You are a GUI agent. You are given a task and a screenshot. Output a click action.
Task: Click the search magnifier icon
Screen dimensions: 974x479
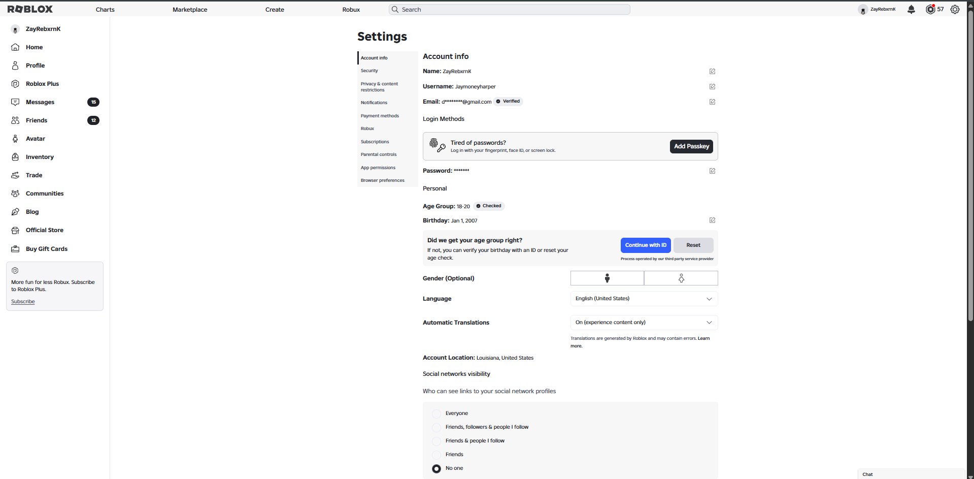click(x=395, y=10)
